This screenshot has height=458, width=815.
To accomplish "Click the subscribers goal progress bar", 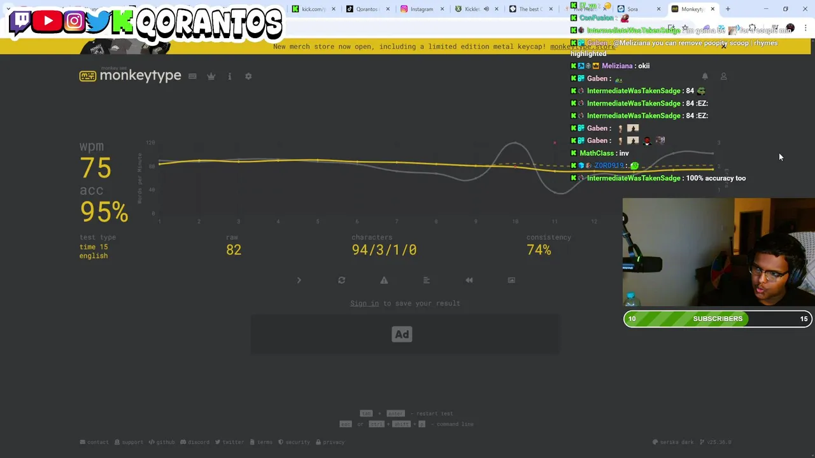I will (x=718, y=319).
